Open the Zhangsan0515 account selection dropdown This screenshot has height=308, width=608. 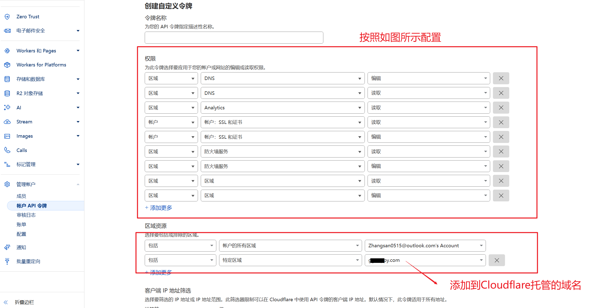[425, 246]
